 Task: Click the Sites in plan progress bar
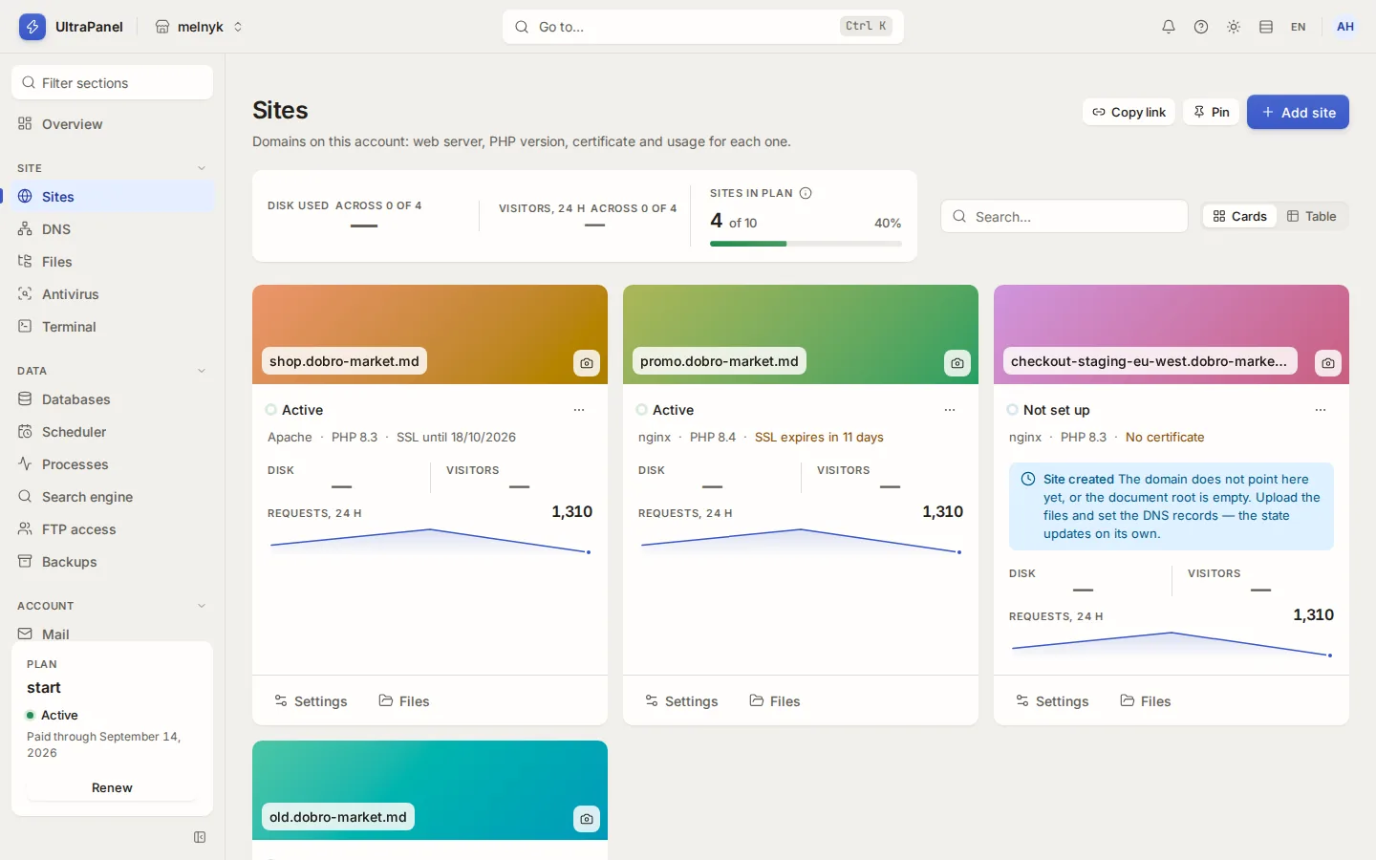coord(806,244)
